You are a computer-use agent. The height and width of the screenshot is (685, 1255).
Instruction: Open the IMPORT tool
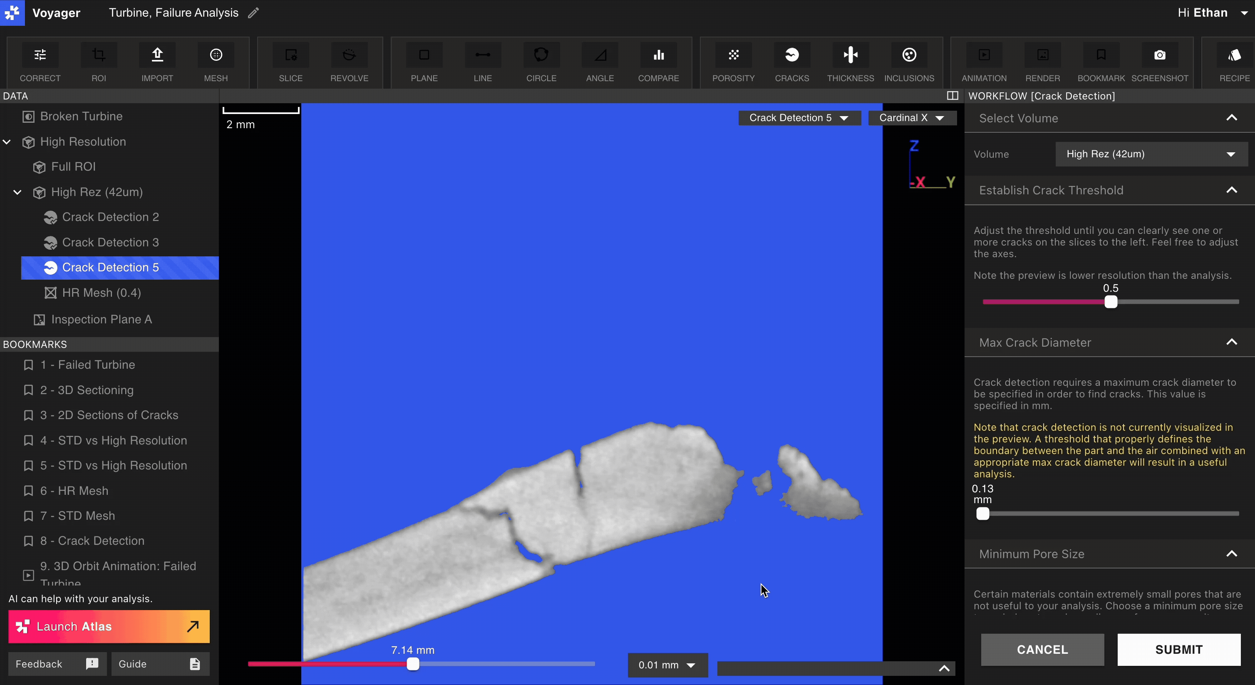pyautogui.click(x=157, y=62)
